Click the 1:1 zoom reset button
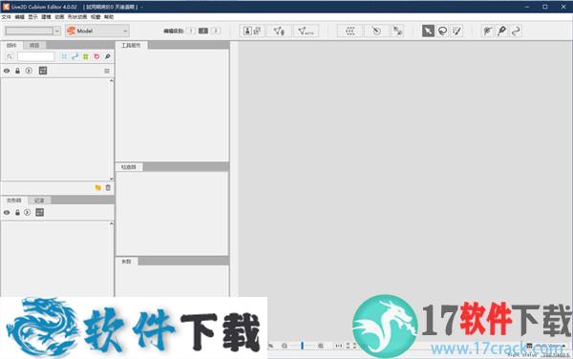Viewport: 573px width, 359px height. 339,346
